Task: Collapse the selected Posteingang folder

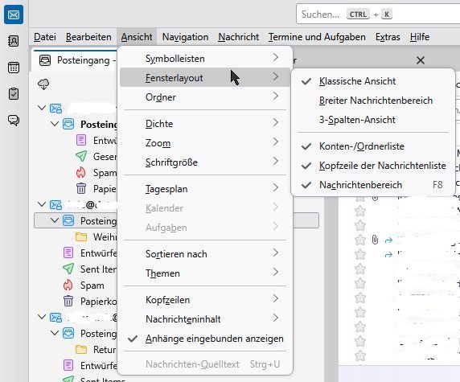Action: point(55,220)
